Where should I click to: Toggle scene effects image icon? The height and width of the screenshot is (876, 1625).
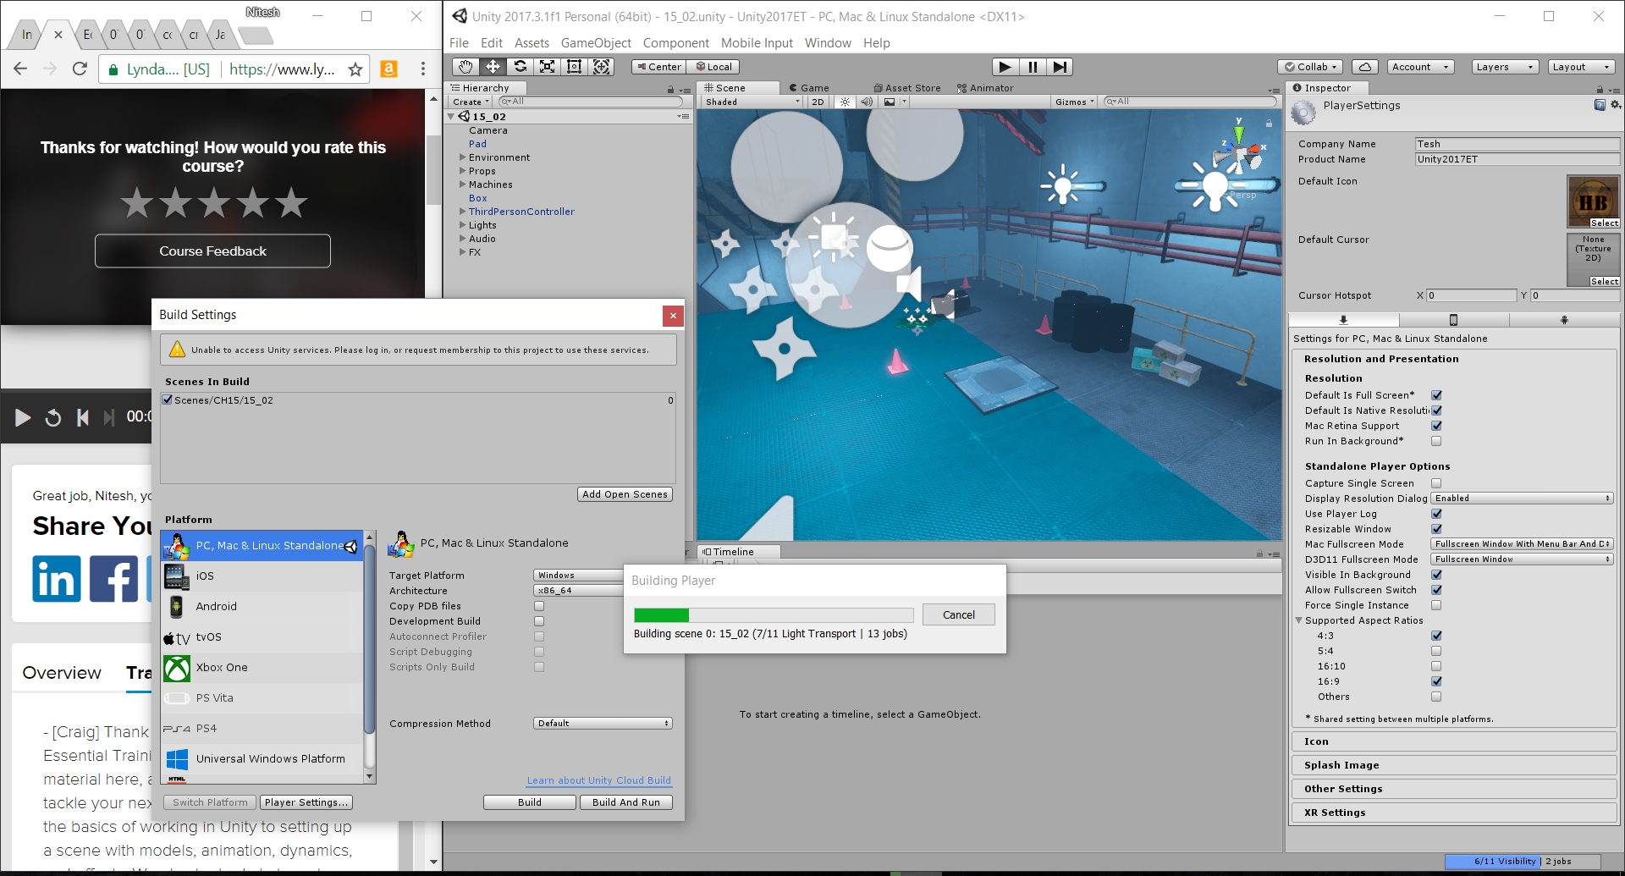pyautogui.click(x=890, y=102)
